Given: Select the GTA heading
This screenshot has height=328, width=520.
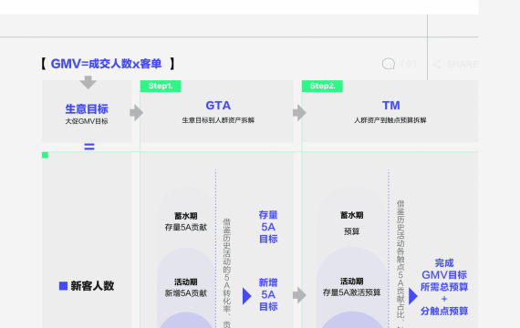Looking at the screenshot, I should pyautogui.click(x=218, y=106).
